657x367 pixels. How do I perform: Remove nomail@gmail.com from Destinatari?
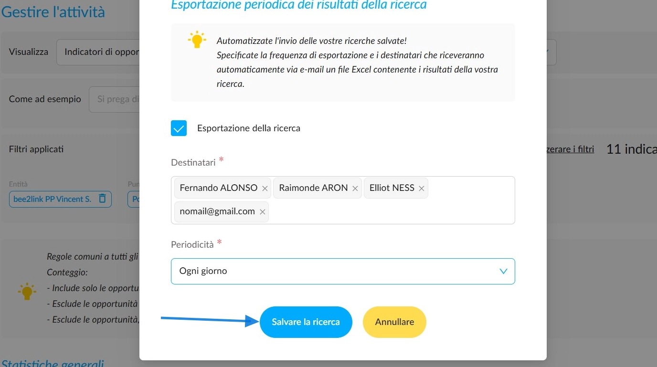point(262,212)
